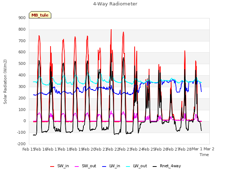231x173 pixels.
Task: Click the Feb 27 x-axis label
Action: pyautogui.click(x=173, y=149)
